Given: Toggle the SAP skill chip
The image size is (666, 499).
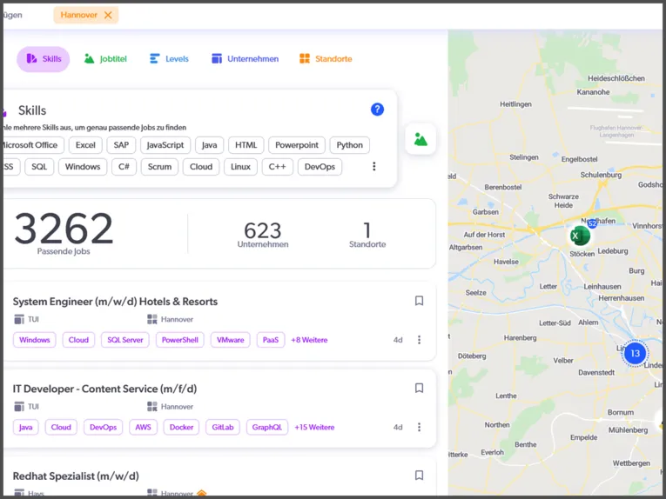Looking at the screenshot, I should tap(121, 145).
